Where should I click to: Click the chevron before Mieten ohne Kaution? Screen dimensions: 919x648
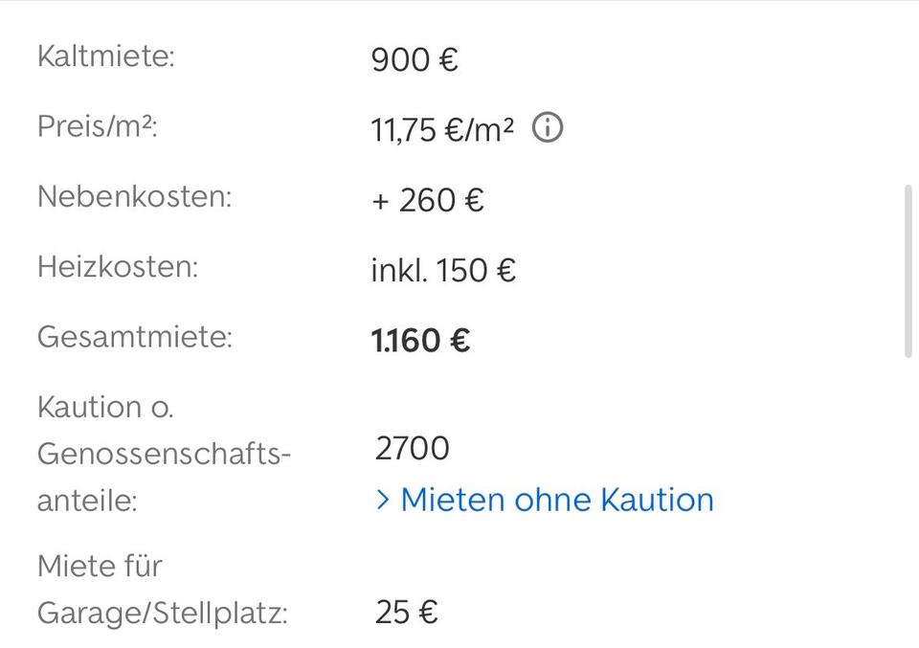point(383,500)
